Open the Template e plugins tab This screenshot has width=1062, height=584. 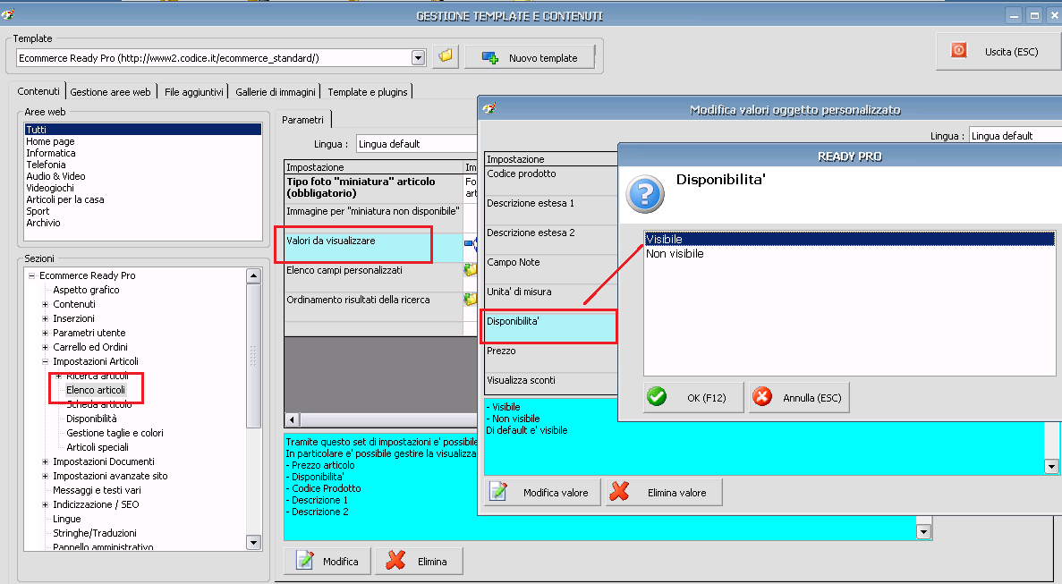(x=368, y=92)
